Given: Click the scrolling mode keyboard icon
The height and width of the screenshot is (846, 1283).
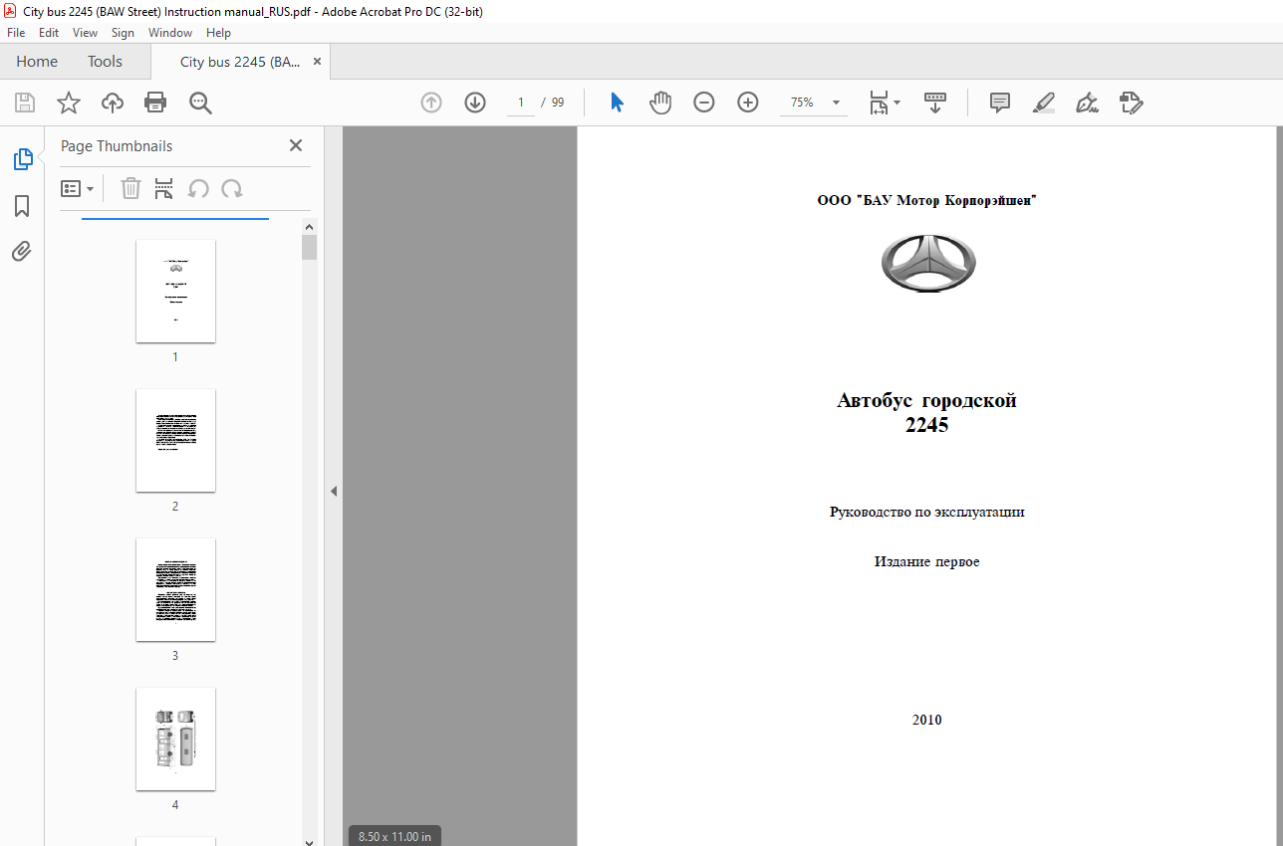Looking at the screenshot, I should pos(935,103).
